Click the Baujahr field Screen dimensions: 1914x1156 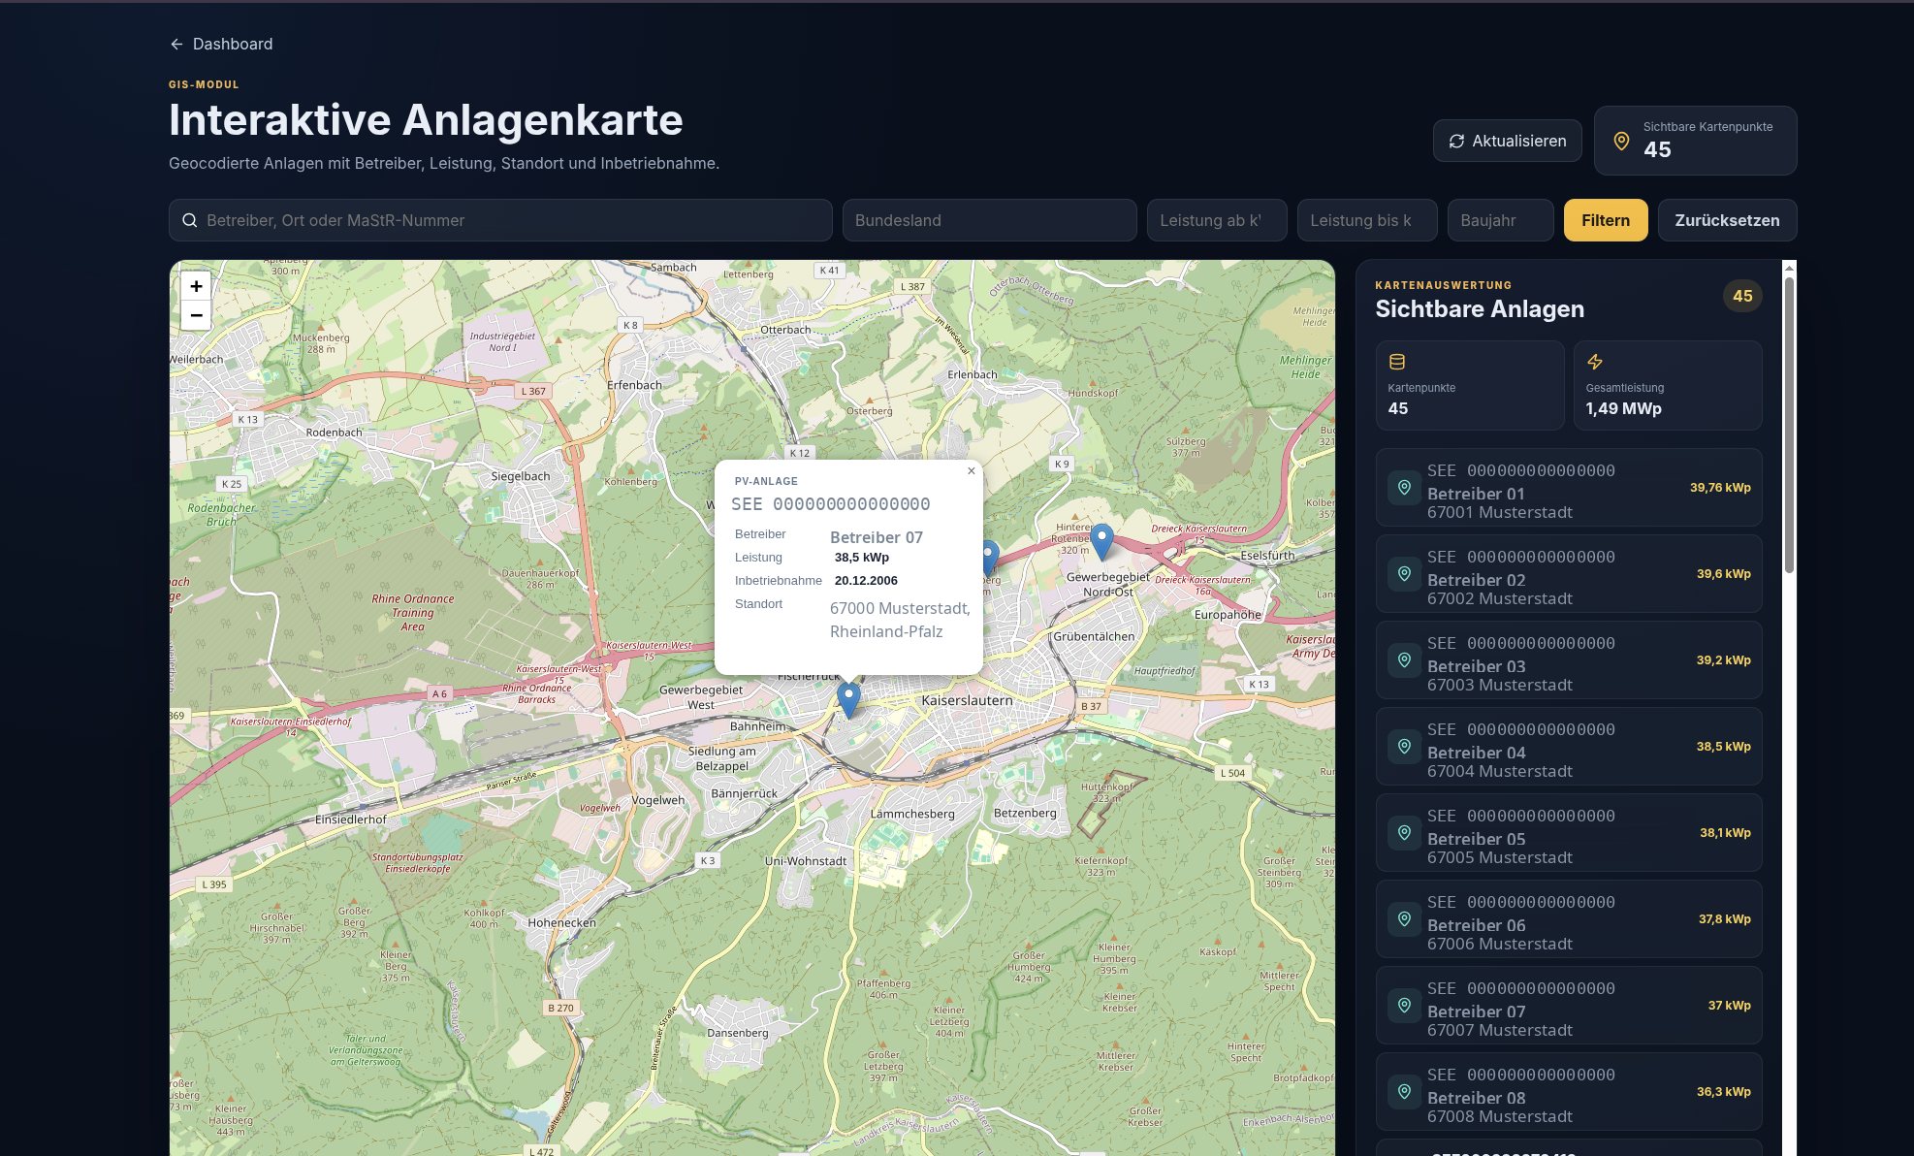(1500, 220)
